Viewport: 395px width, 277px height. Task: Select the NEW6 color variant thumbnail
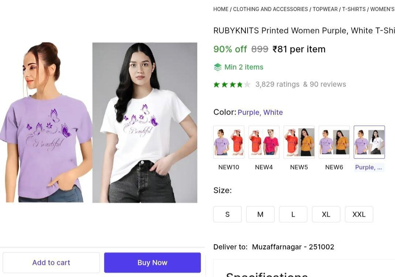coord(334,142)
